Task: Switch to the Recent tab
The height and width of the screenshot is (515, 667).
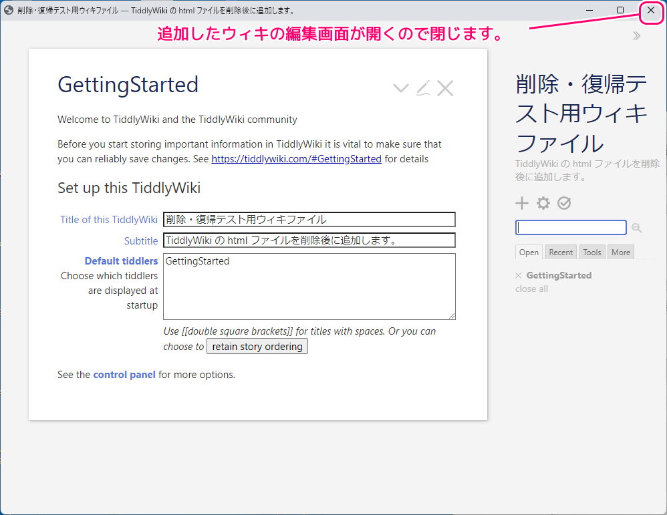Action: tap(561, 252)
